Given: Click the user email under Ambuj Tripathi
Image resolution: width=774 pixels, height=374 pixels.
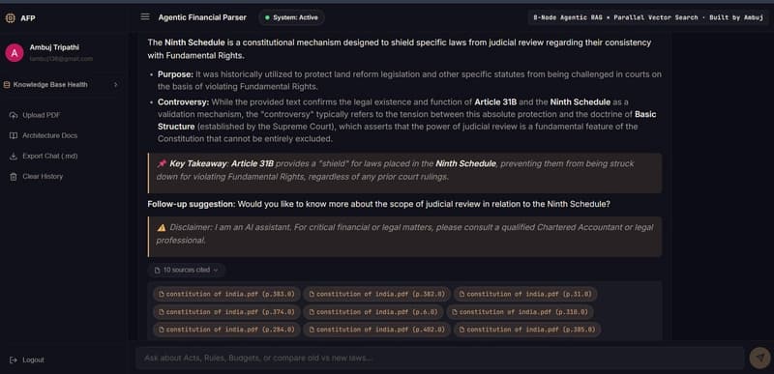Looking at the screenshot, I should point(61,59).
